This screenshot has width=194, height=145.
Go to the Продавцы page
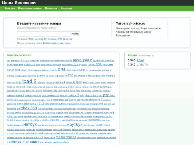tap(51, 8)
